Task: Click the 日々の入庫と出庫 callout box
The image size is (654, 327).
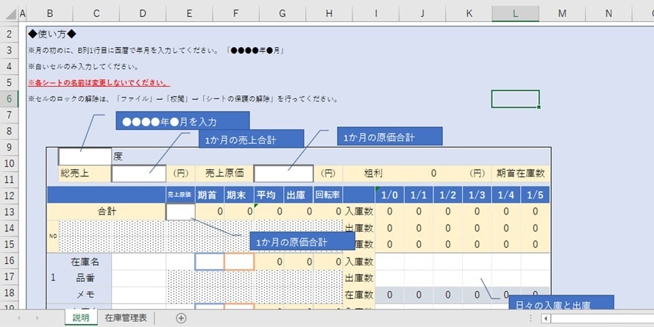Action: coord(561,303)
